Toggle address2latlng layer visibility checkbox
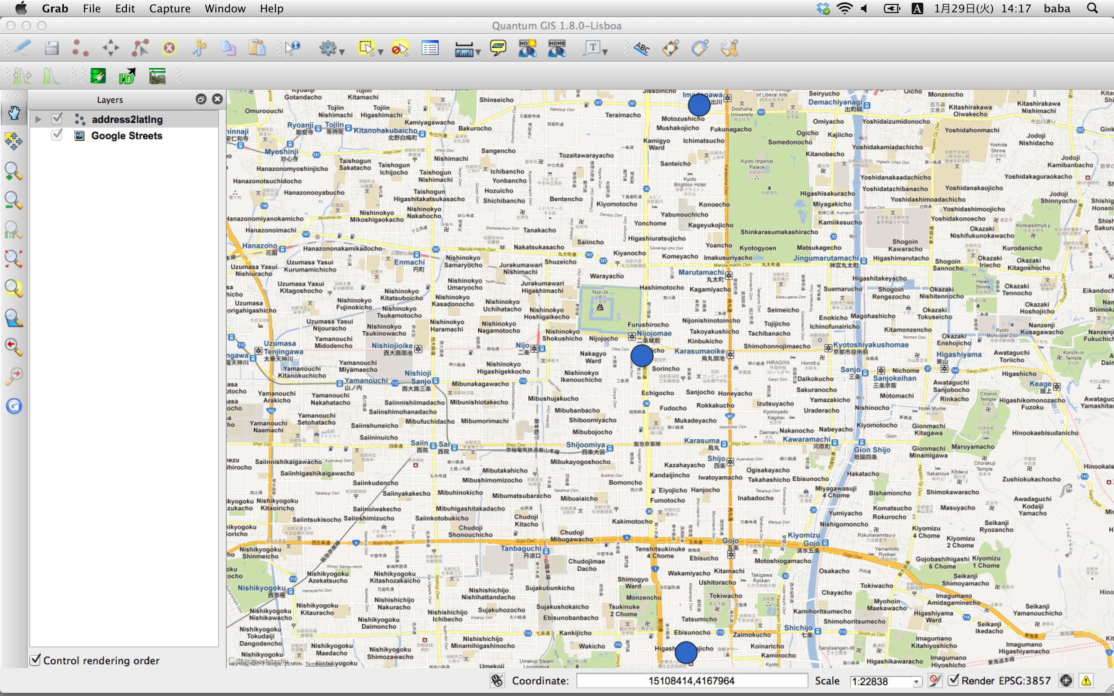The width and height of the screenshot is (1114, 696). [x=56, y=119]
